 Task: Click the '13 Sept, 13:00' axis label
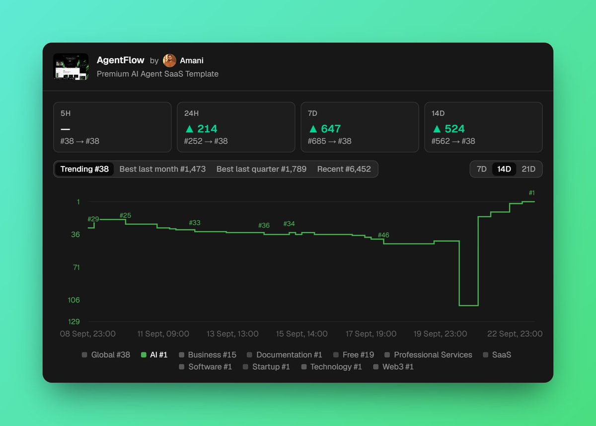232,334
